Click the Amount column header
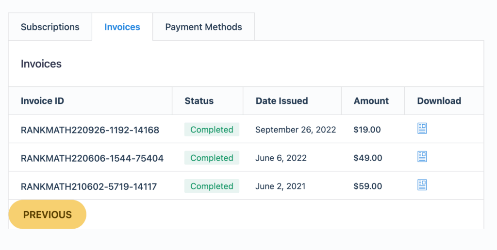The width and height of the screenshot is (497, 250). pos(371,101)
